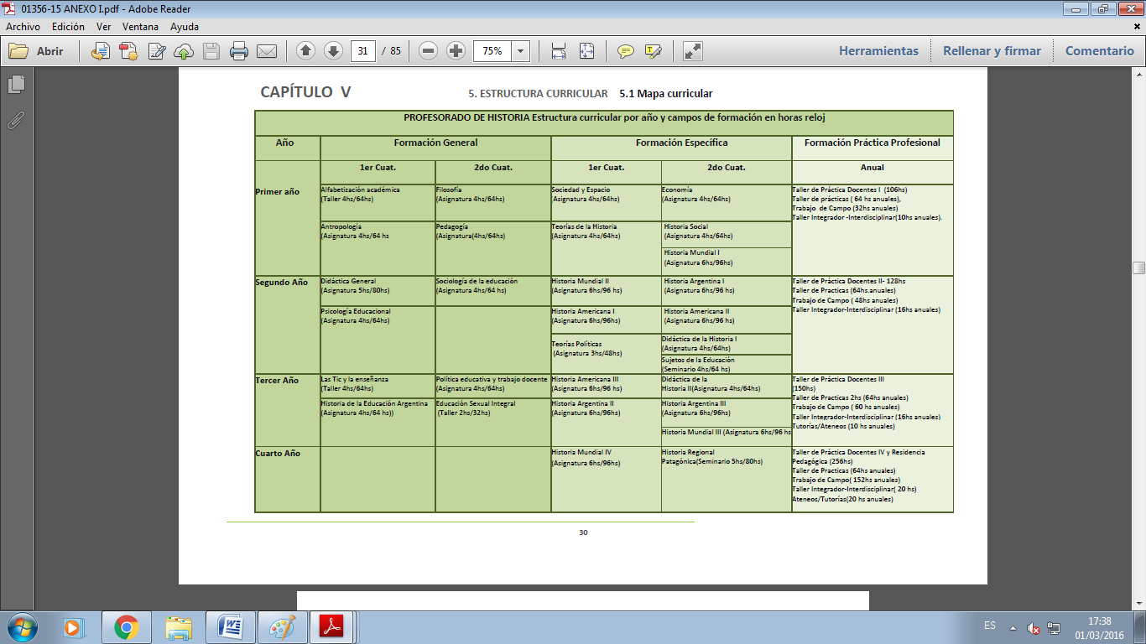Viewport: 1146px width, 644px height.
Task: Show hidden tray icons arrow
Action: click(x=1013, y=627)
